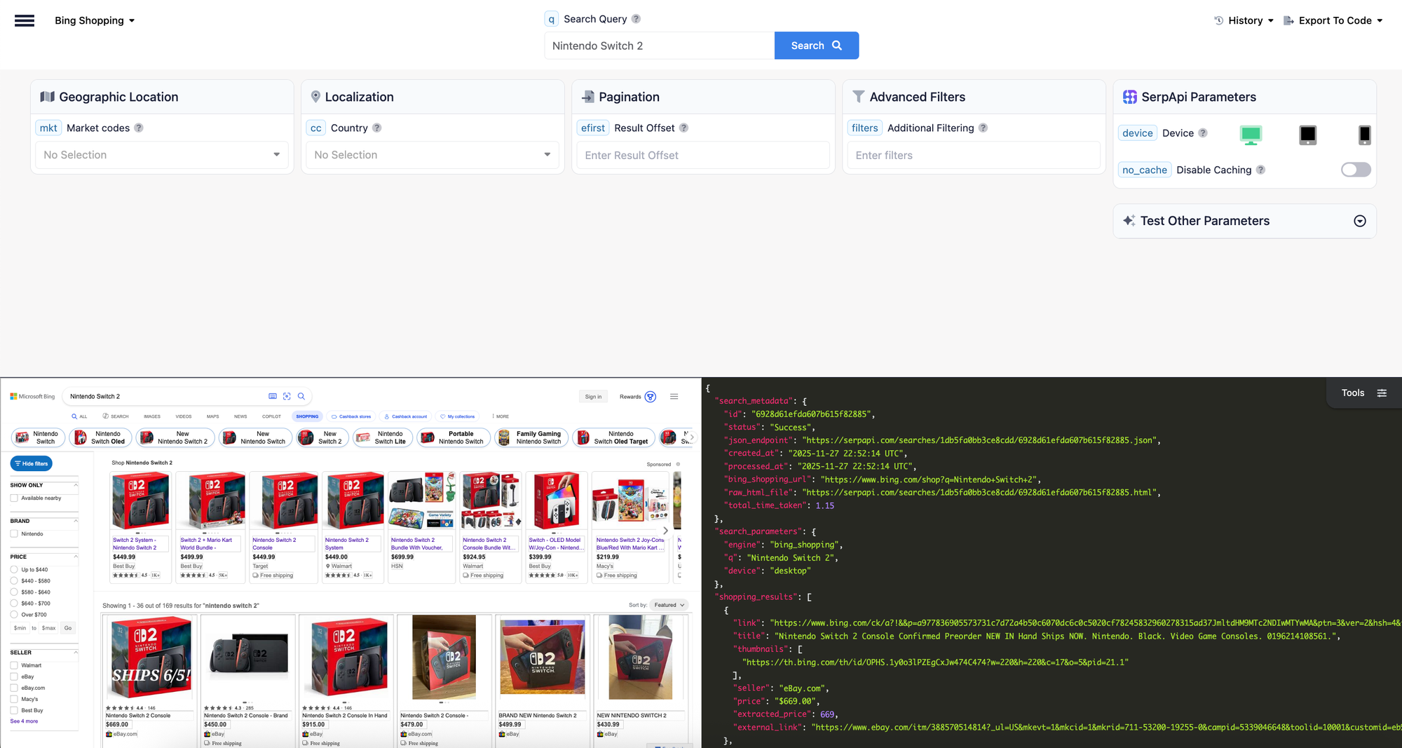Switch to the VIDEOS tab in Bing
1402x748 pixels.
click(184, 416)
